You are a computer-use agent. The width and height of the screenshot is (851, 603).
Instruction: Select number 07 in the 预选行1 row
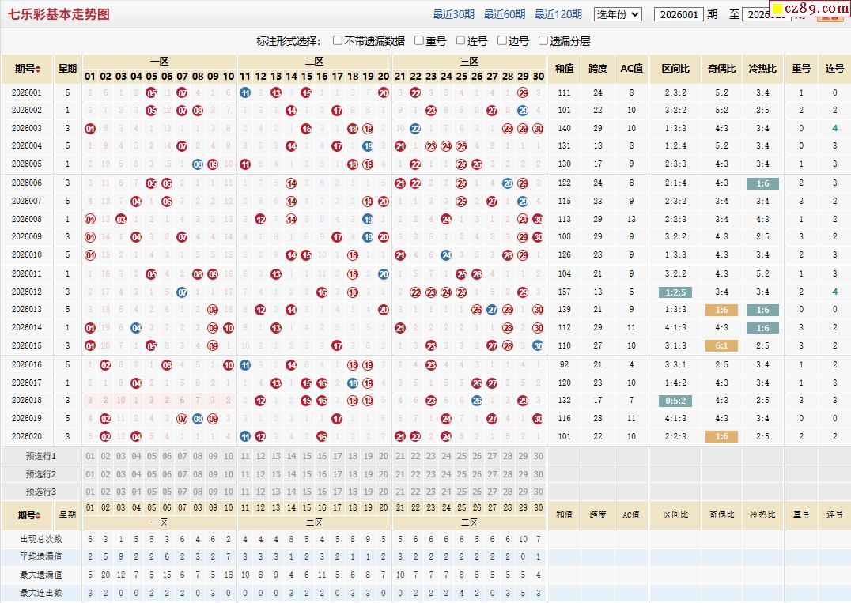(183, 456)
